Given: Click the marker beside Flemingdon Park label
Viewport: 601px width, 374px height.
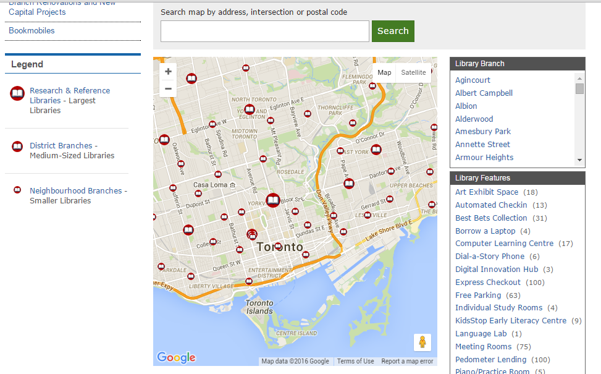Looking at the screenshot, I should point(372,86).
